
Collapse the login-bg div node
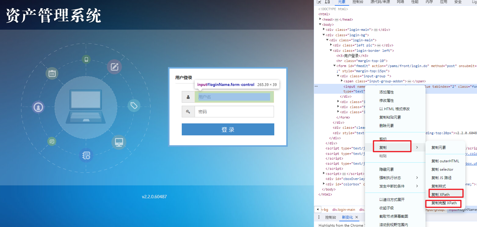(x=324, y=35)
